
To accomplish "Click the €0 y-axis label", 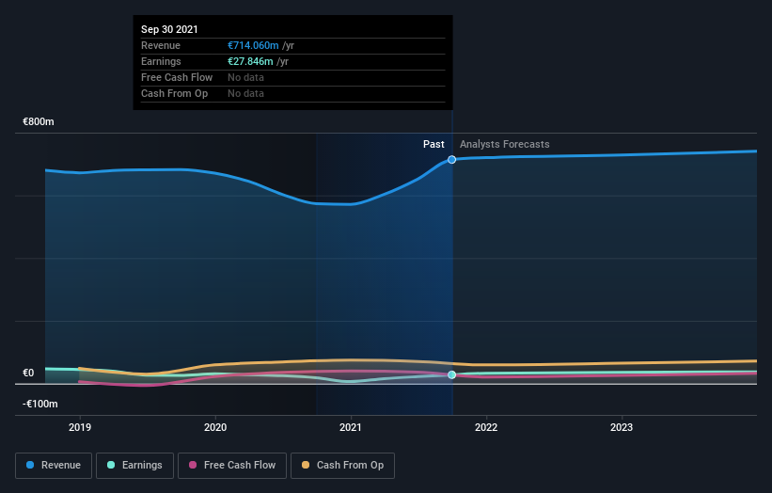I will (x=28, y=373).
